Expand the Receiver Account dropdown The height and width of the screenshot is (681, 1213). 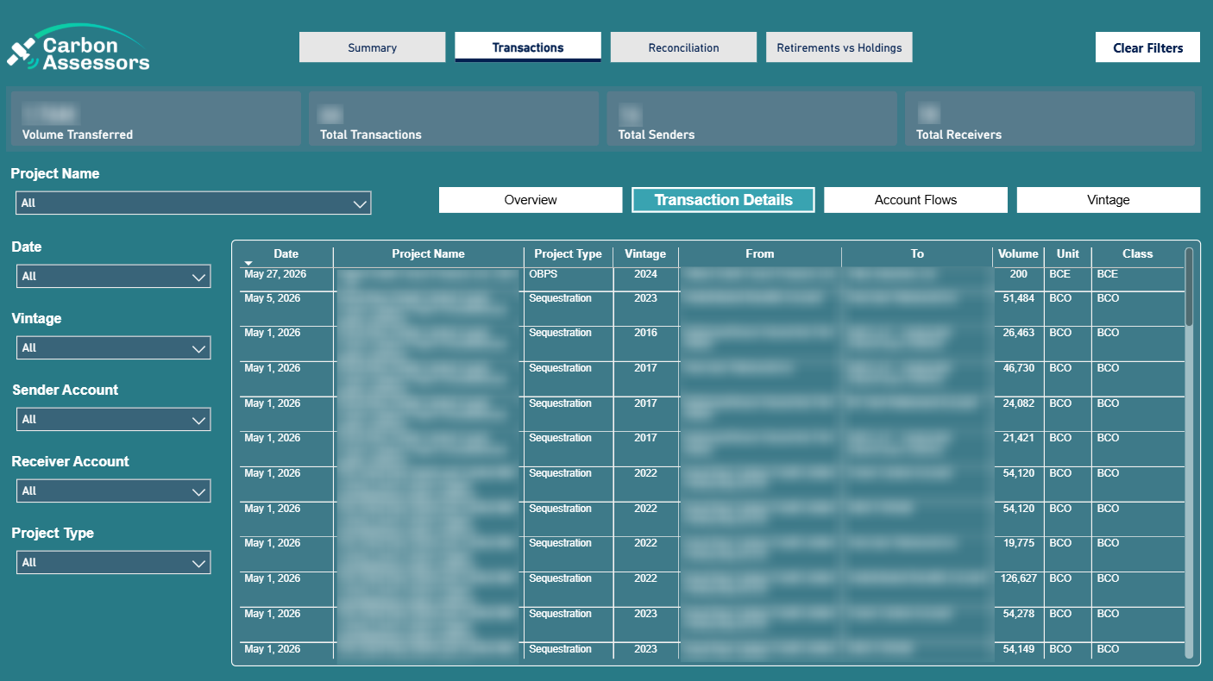[x=114, y=491]
